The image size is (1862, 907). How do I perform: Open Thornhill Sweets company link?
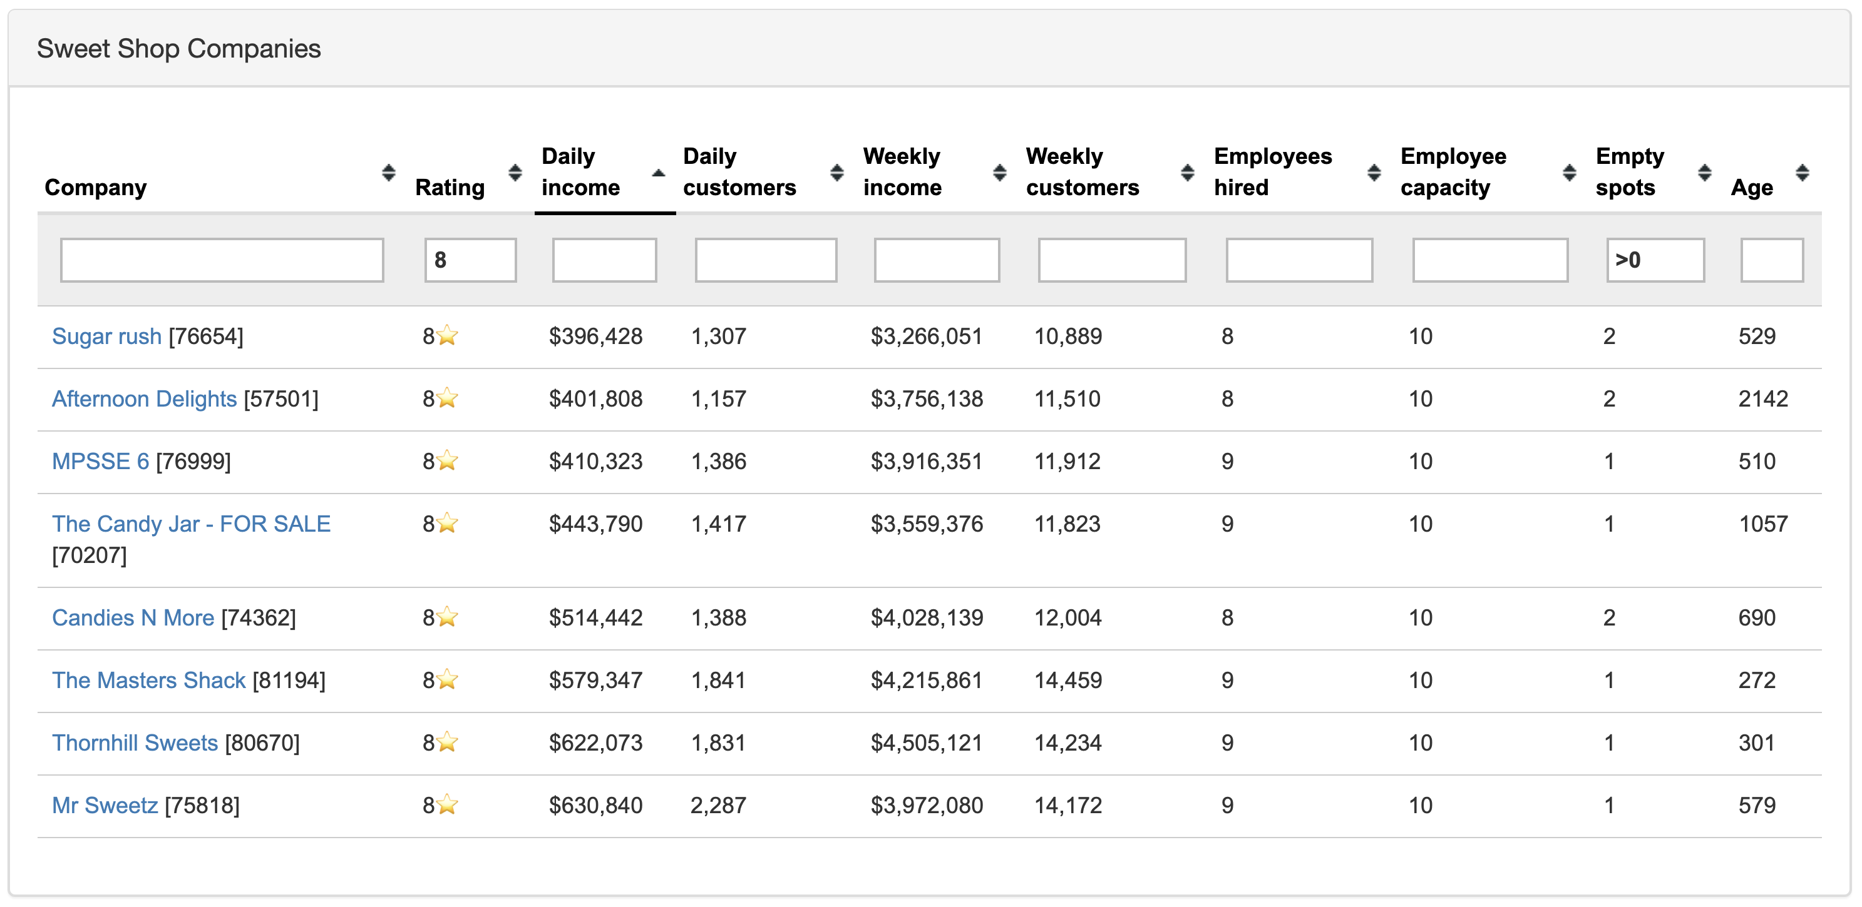[x=135, y=742]
